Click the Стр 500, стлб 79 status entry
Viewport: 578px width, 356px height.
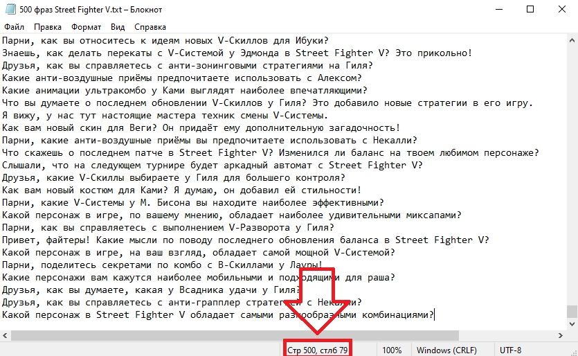[318, 350]
